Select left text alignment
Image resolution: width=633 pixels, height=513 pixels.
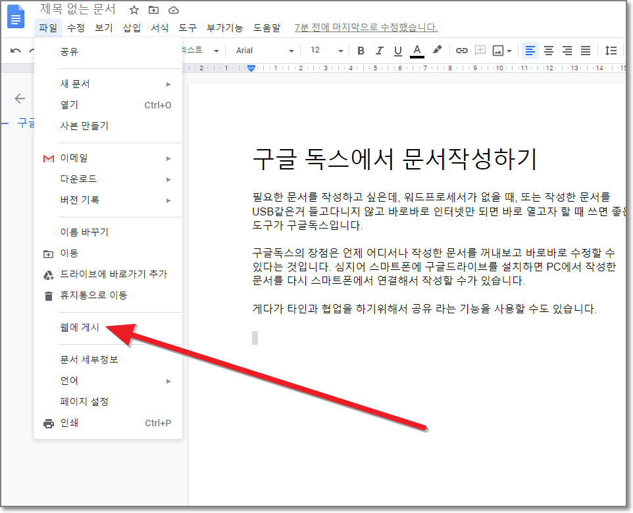pyautogui.click(x=530, y=51)
